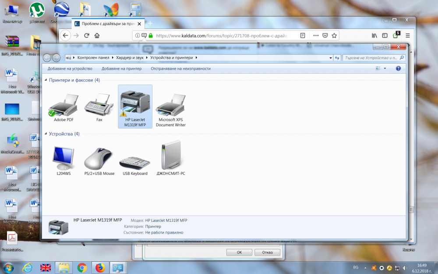Click the Firefox back button

[65, 36]
